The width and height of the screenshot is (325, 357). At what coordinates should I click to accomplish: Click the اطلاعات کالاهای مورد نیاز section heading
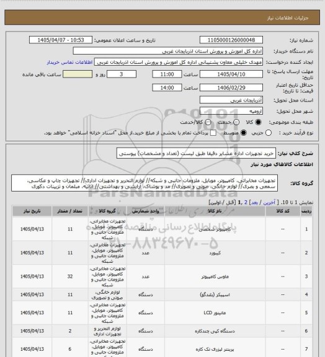pyautogui.click(x=282, y=164)
